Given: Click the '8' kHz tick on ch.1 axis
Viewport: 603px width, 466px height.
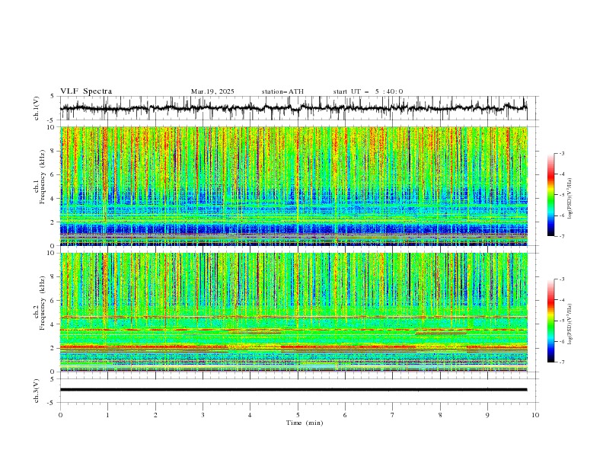Looking at the screenshot, I should click(x=54, y=151).
